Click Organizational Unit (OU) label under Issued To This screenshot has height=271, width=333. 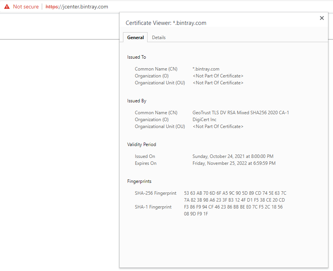pyautogui.click(x=160, y=83)
